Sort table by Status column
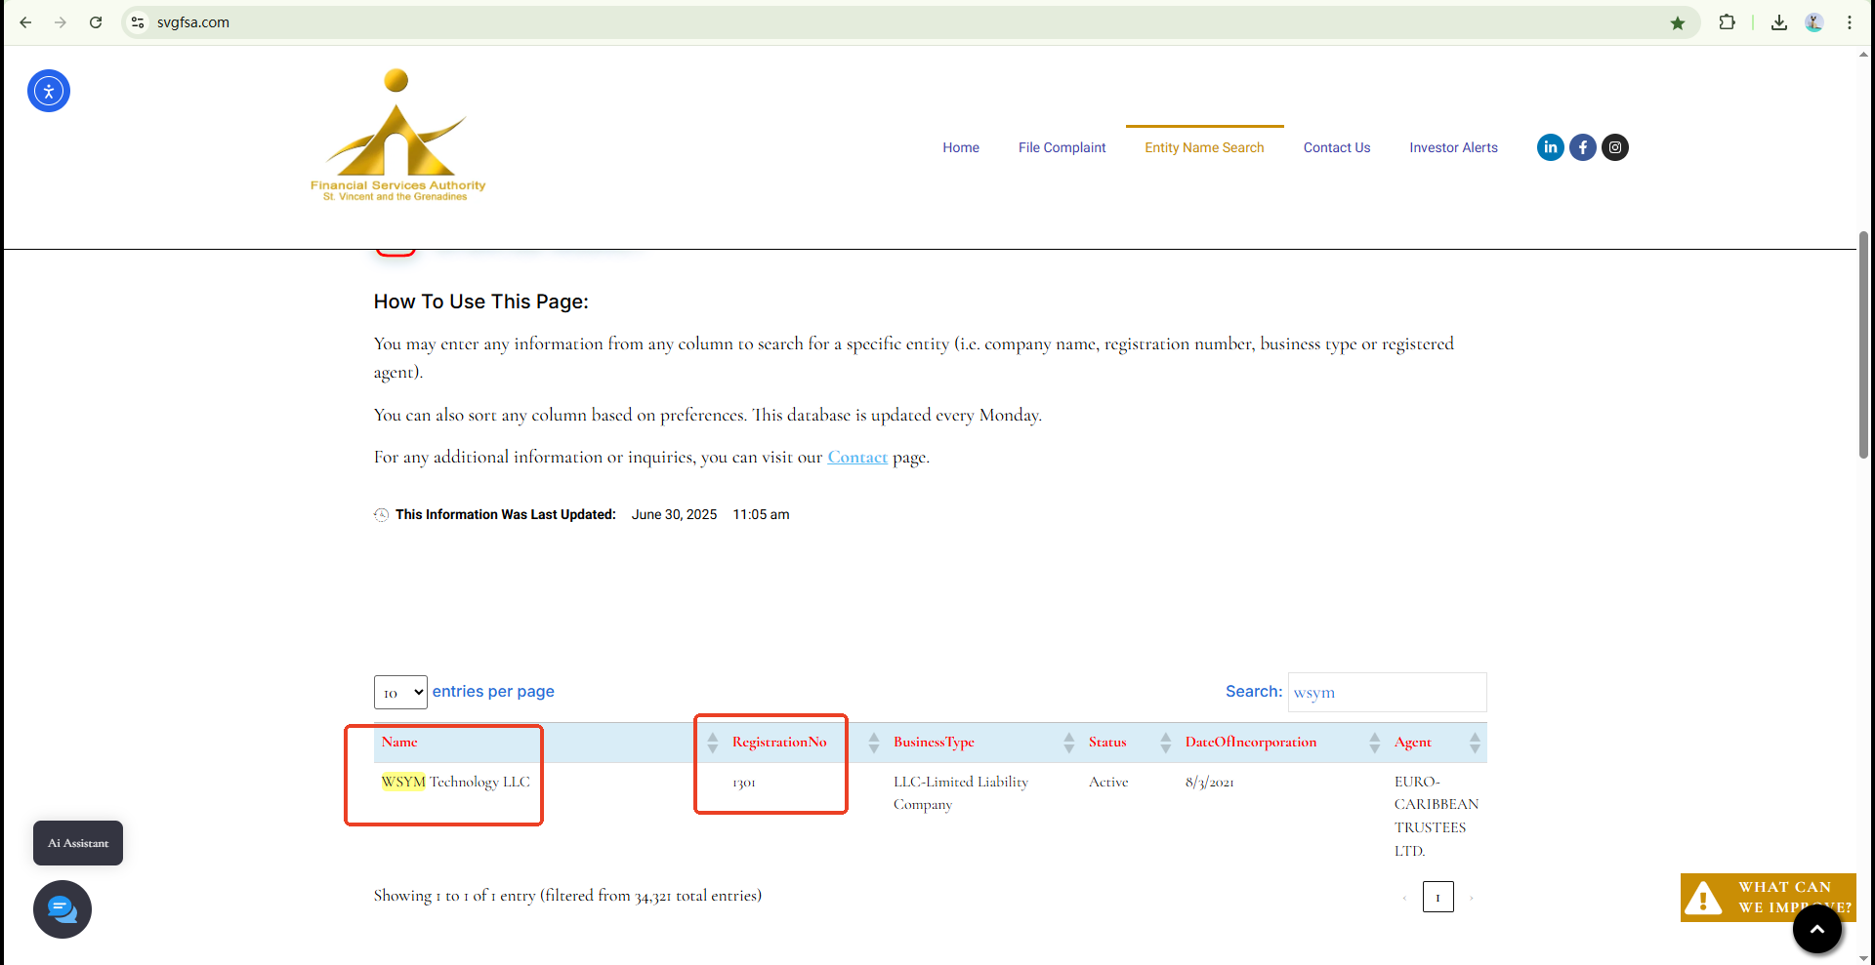Image resolution: width=1875 pixels, height=965 pixels. tap(1107, 743)
